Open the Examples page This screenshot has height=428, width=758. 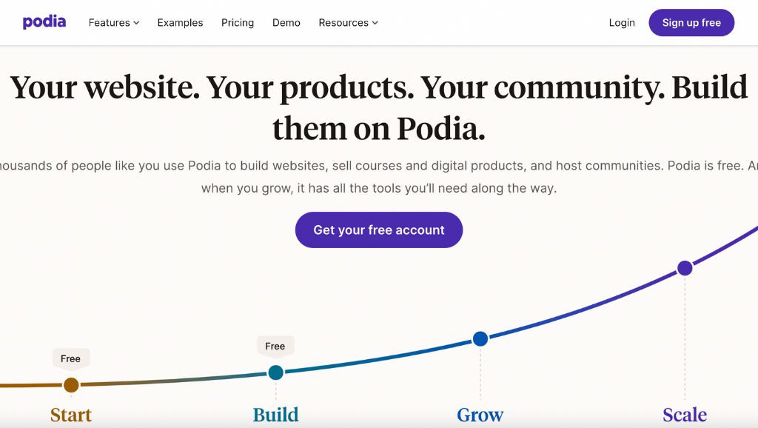(x=180, y=23)
